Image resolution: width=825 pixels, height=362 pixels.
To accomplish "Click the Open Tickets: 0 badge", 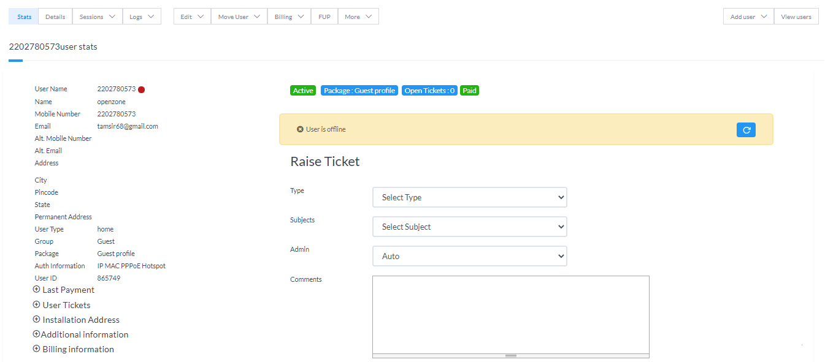I will [429, 90].
